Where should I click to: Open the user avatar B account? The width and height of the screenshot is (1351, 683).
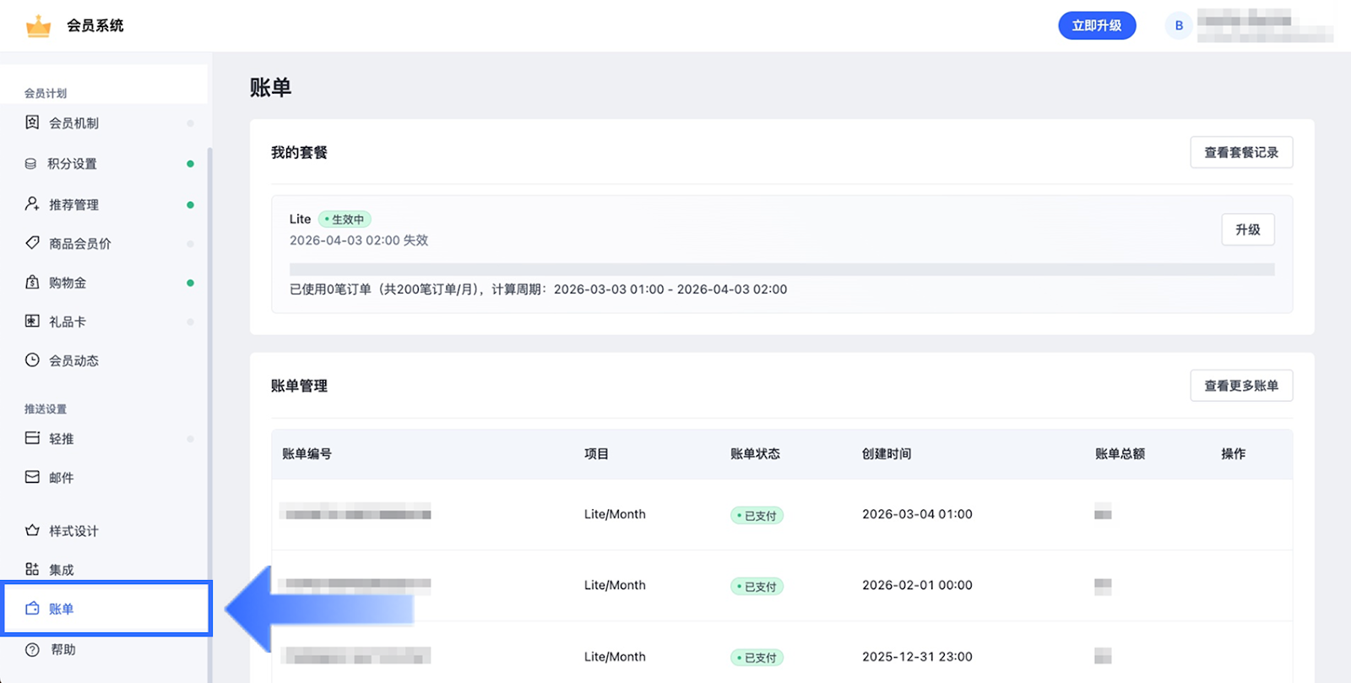tap(1179, 25)
